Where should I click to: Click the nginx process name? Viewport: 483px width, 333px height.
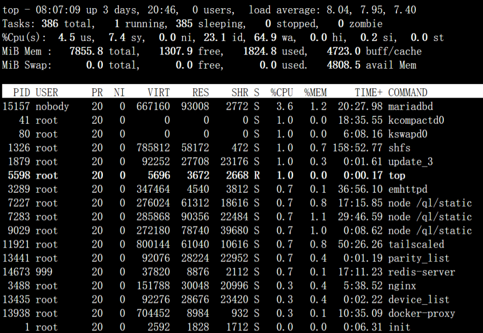tap(402, 286)
